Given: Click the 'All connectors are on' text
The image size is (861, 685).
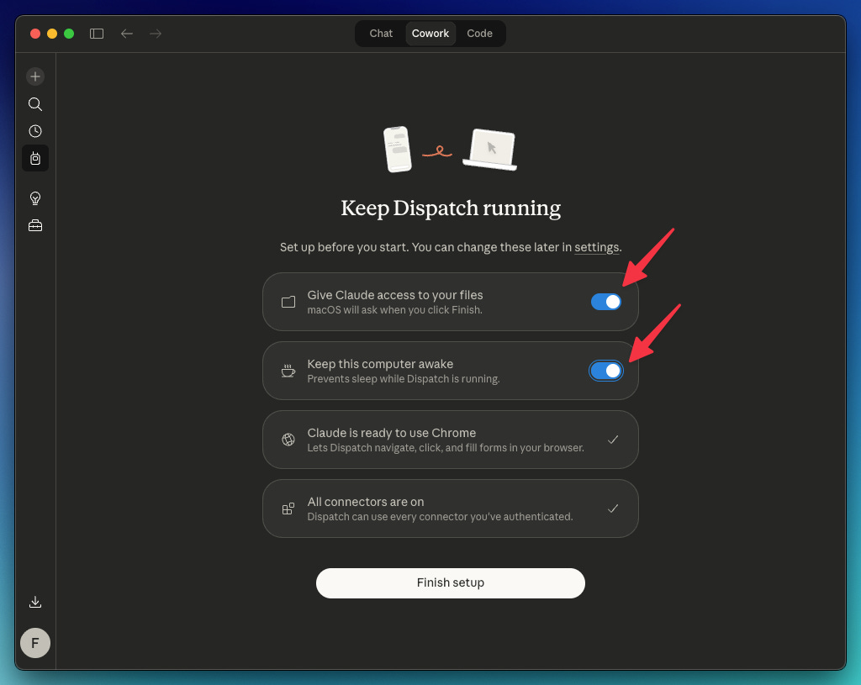Looking at the screenshot, I should click(366, 502).
